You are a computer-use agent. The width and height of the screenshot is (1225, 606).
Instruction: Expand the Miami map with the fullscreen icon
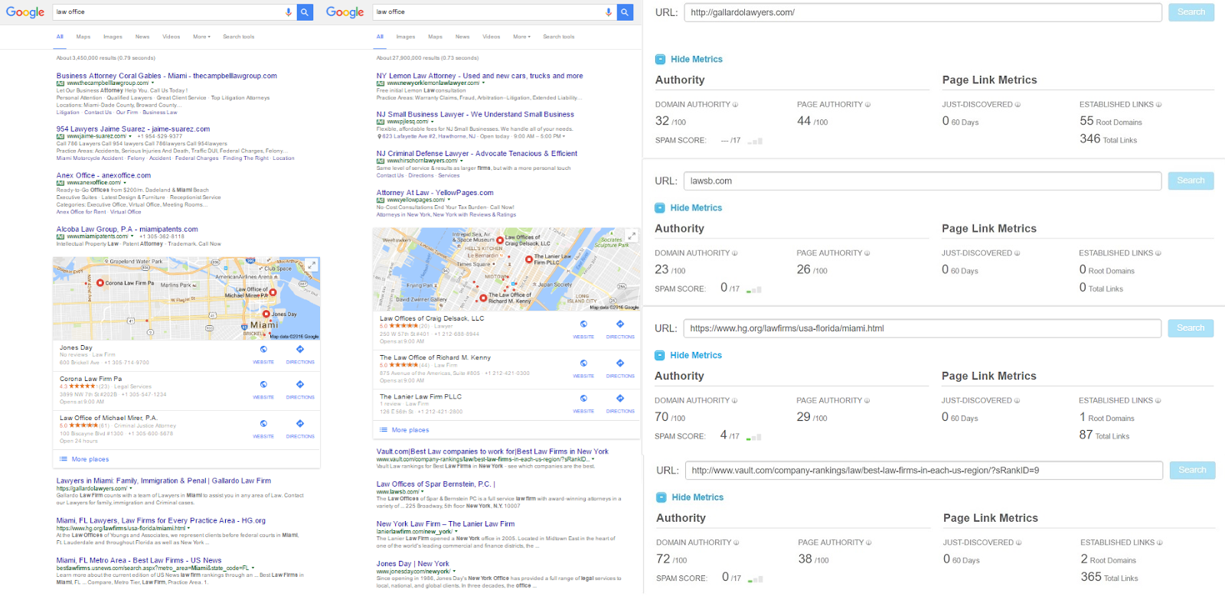312,265
